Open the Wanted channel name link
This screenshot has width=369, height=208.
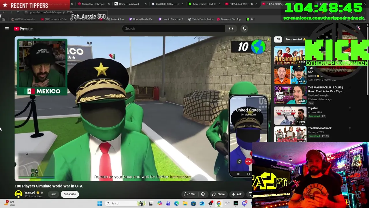(30, 192)
